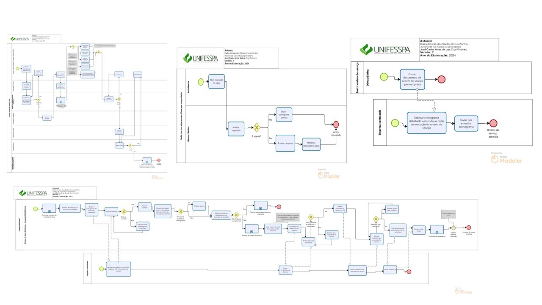Viewport: 542px width, 305px height.
Task: Select the 'Está de acordo?' gateway after 'Analisar relatório'
Action: [x=124, y=212]
